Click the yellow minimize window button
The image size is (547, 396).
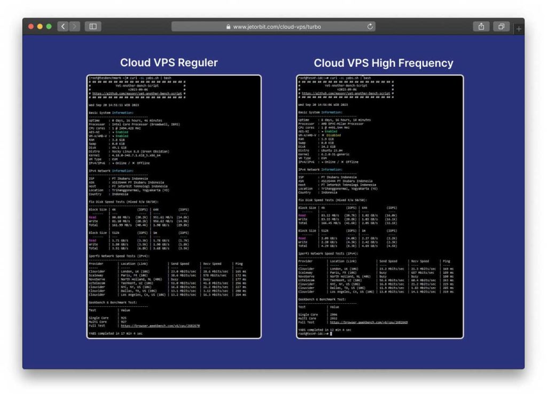[40, 25]
